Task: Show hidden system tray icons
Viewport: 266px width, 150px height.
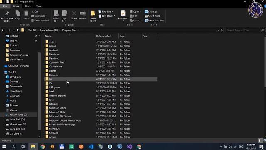Action: [x=221, y=147]
